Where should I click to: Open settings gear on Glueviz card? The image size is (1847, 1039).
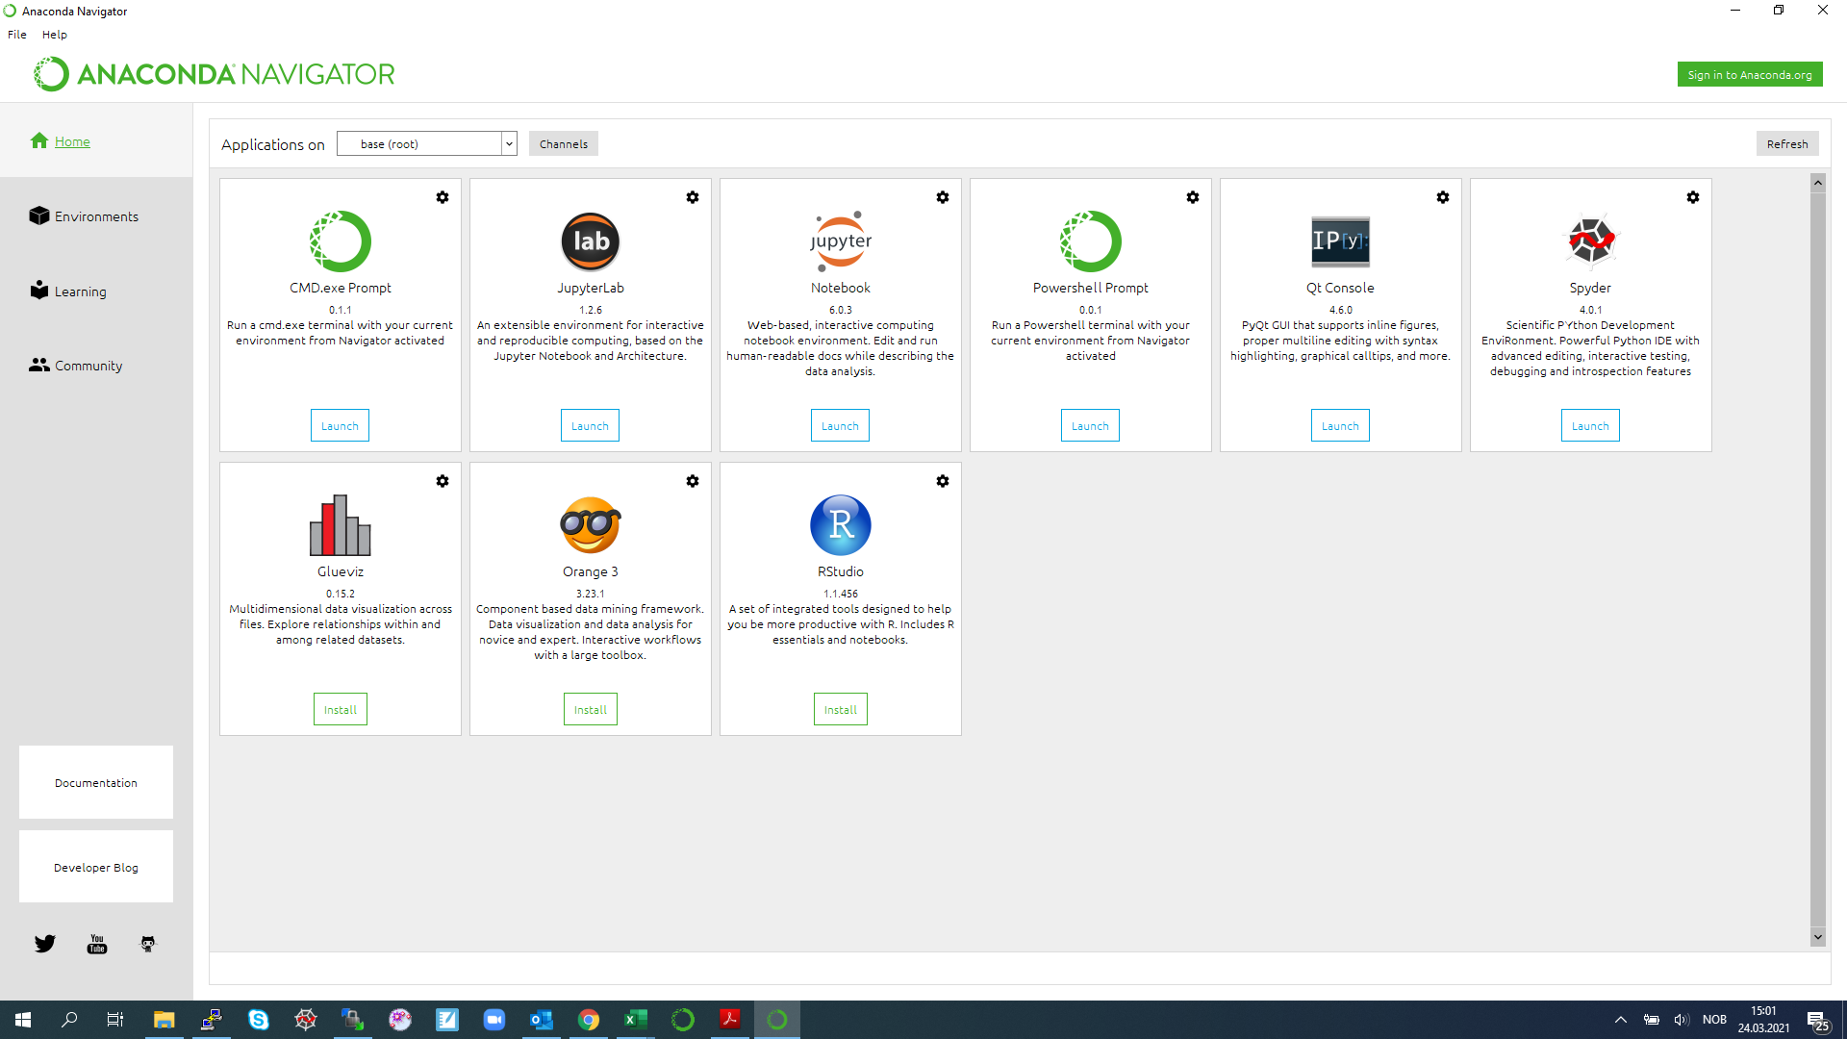click(x=443, y=481)
